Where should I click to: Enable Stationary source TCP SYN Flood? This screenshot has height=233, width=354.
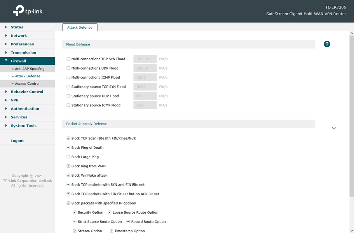tap(68, 87)
